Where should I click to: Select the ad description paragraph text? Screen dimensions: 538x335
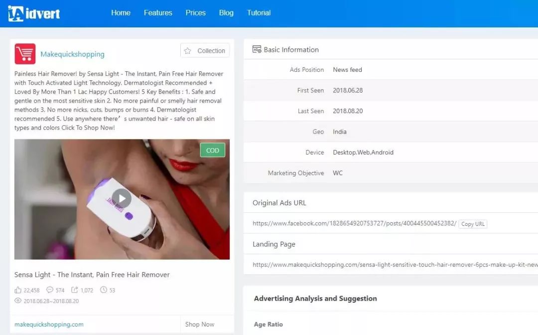coord(119,101)
